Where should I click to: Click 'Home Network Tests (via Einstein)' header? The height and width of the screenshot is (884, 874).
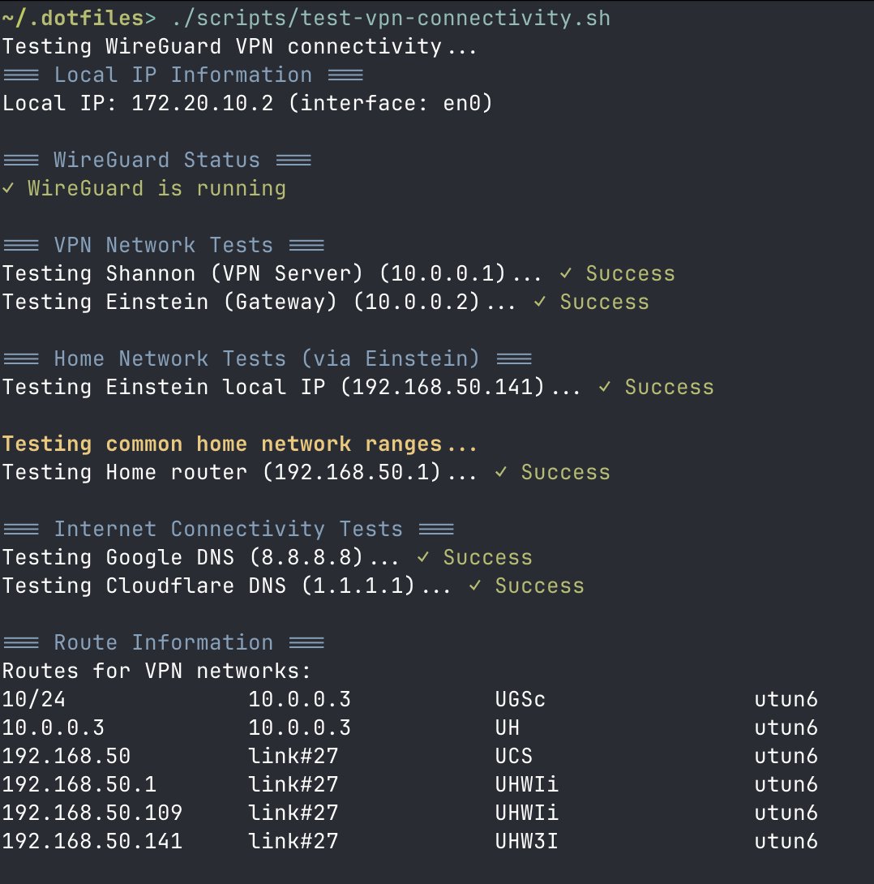pos(267,358)
